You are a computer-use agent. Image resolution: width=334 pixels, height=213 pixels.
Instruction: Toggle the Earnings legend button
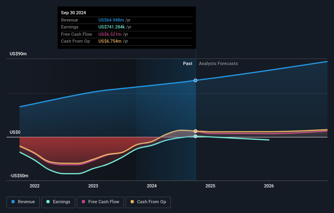tap(58, 202)
